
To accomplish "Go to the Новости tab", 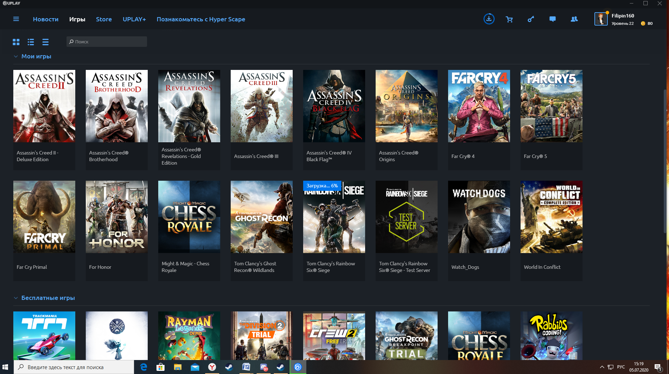I will (46, 19).
